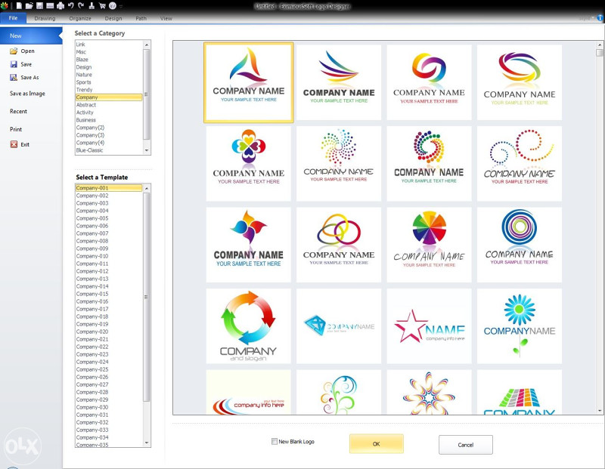
Task: Click the shopping cart icon
Action: click(x=102, y=6)
